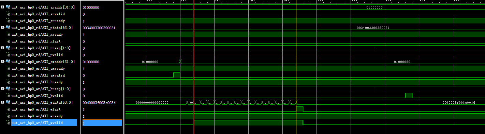This screenshot has width=485, height=134.
Task: Select the AXI_arready signal name
Action: click(38, 21)
